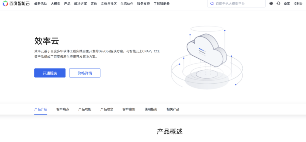Click the cloud illustration graphic
Viewport: 306px width, 142px height.
[x=207, y=57]
